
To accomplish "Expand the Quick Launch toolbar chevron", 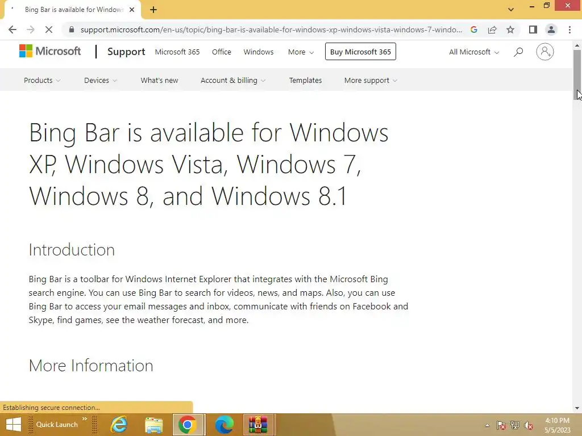I will [85, 419].
